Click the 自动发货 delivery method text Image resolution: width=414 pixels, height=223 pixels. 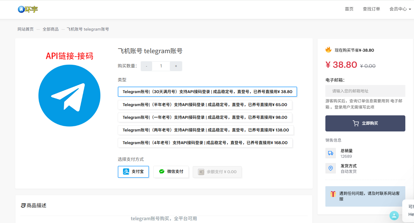tap(349, 171)
